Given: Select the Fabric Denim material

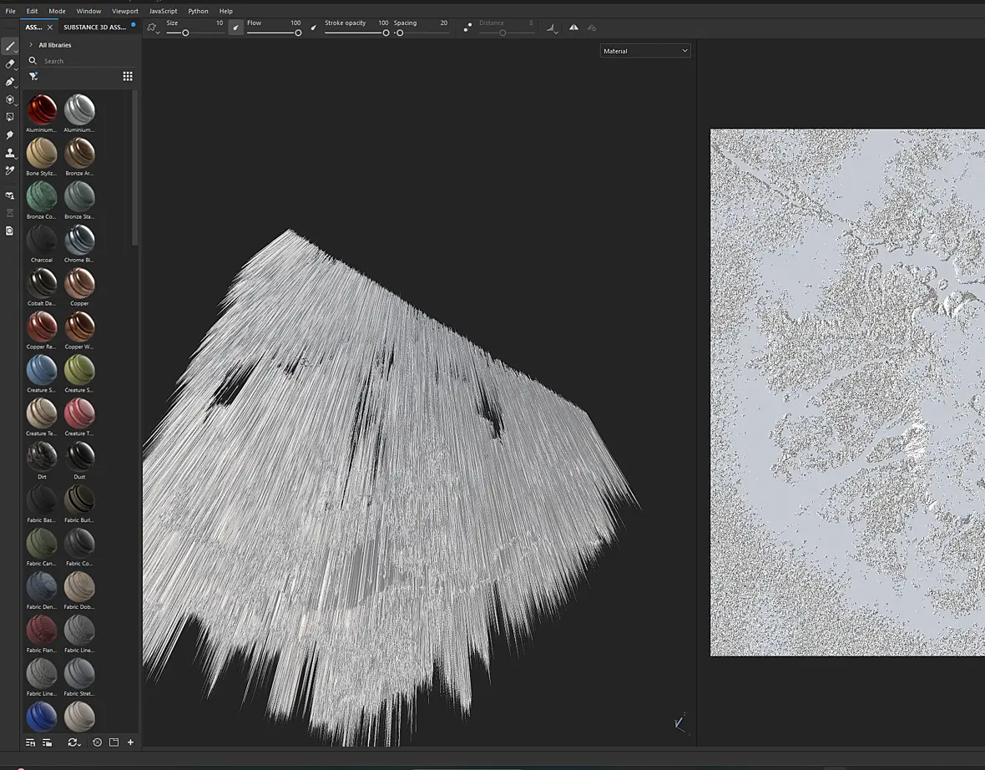Looking at the screenshot, I should coord(42,586).
